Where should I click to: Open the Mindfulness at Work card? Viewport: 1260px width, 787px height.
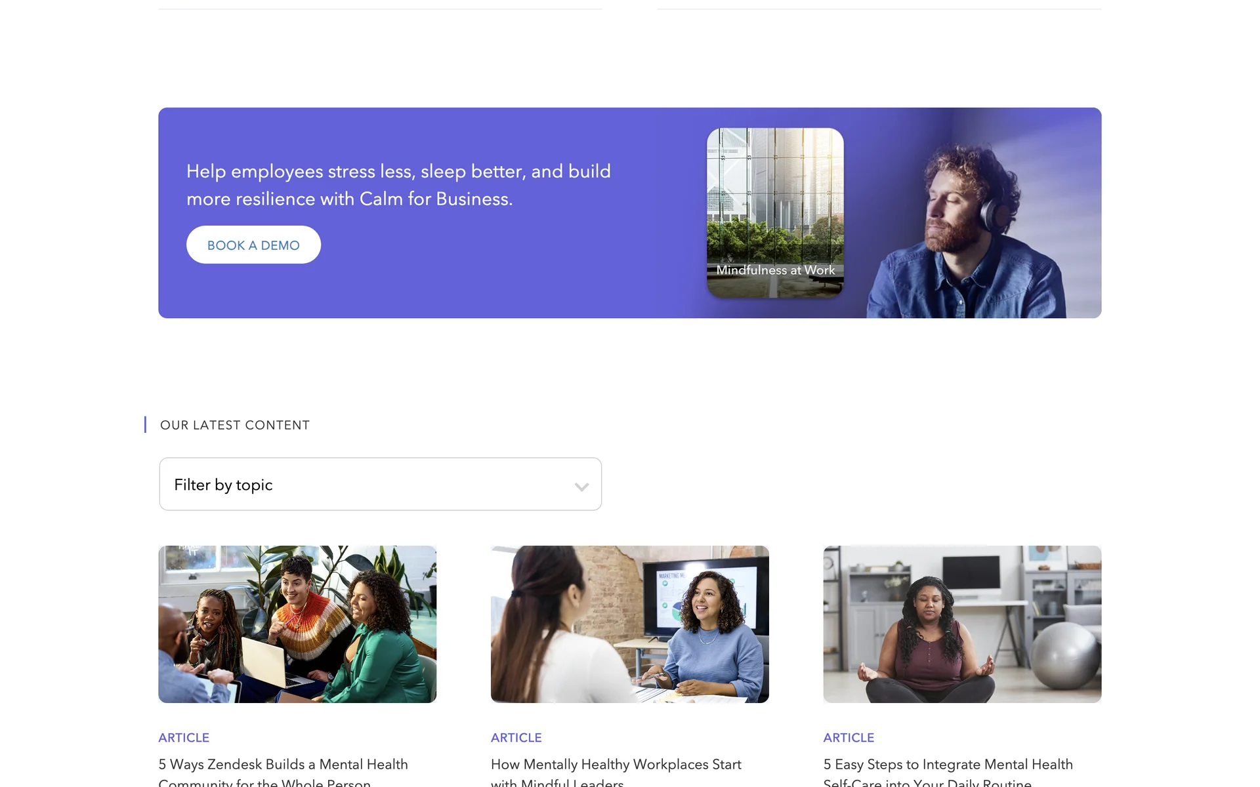(x=775, y=212)
